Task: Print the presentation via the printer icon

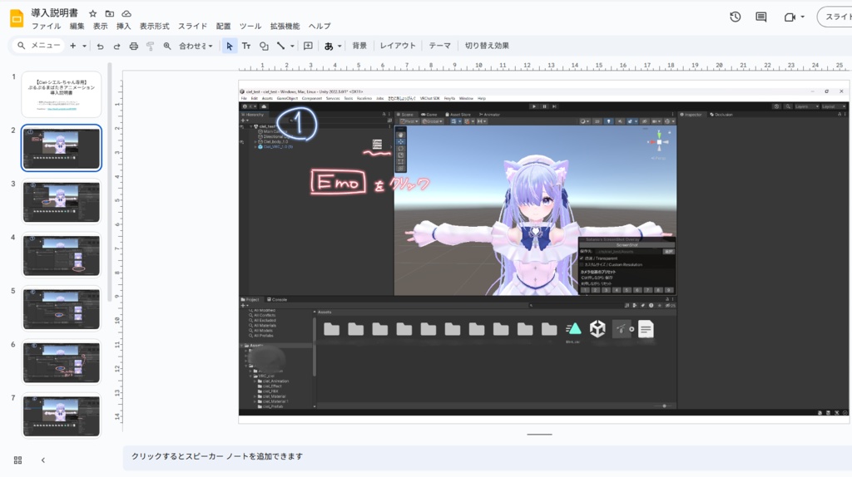Action: 134,47
